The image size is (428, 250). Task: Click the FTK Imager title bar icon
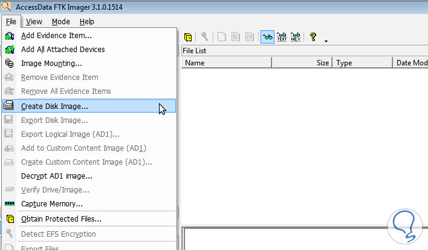click(x=6, y=6)
